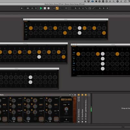Open Dropbox from the macOS menu bar
The height and width of the screenshot is (130, 130).
tap(89, 1)
